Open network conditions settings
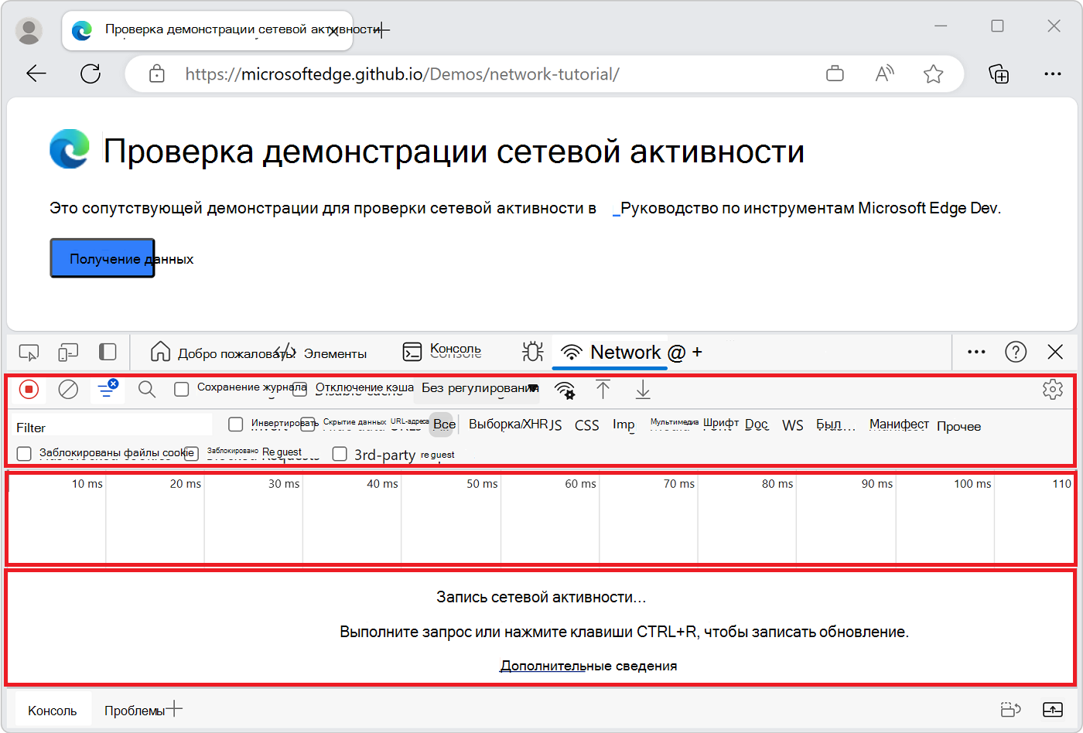Image resolution: width=1083 pixels, height=733 pixels. (565, 390)
